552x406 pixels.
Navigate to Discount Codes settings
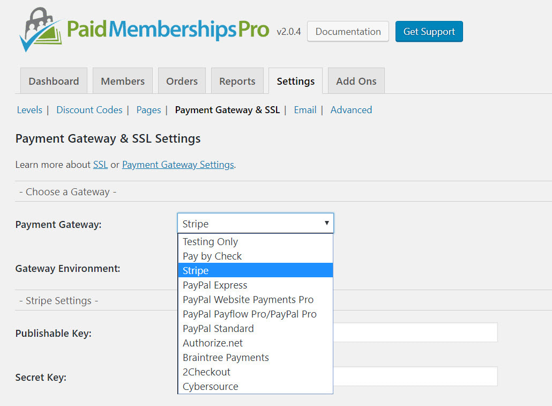click(89, 109)
